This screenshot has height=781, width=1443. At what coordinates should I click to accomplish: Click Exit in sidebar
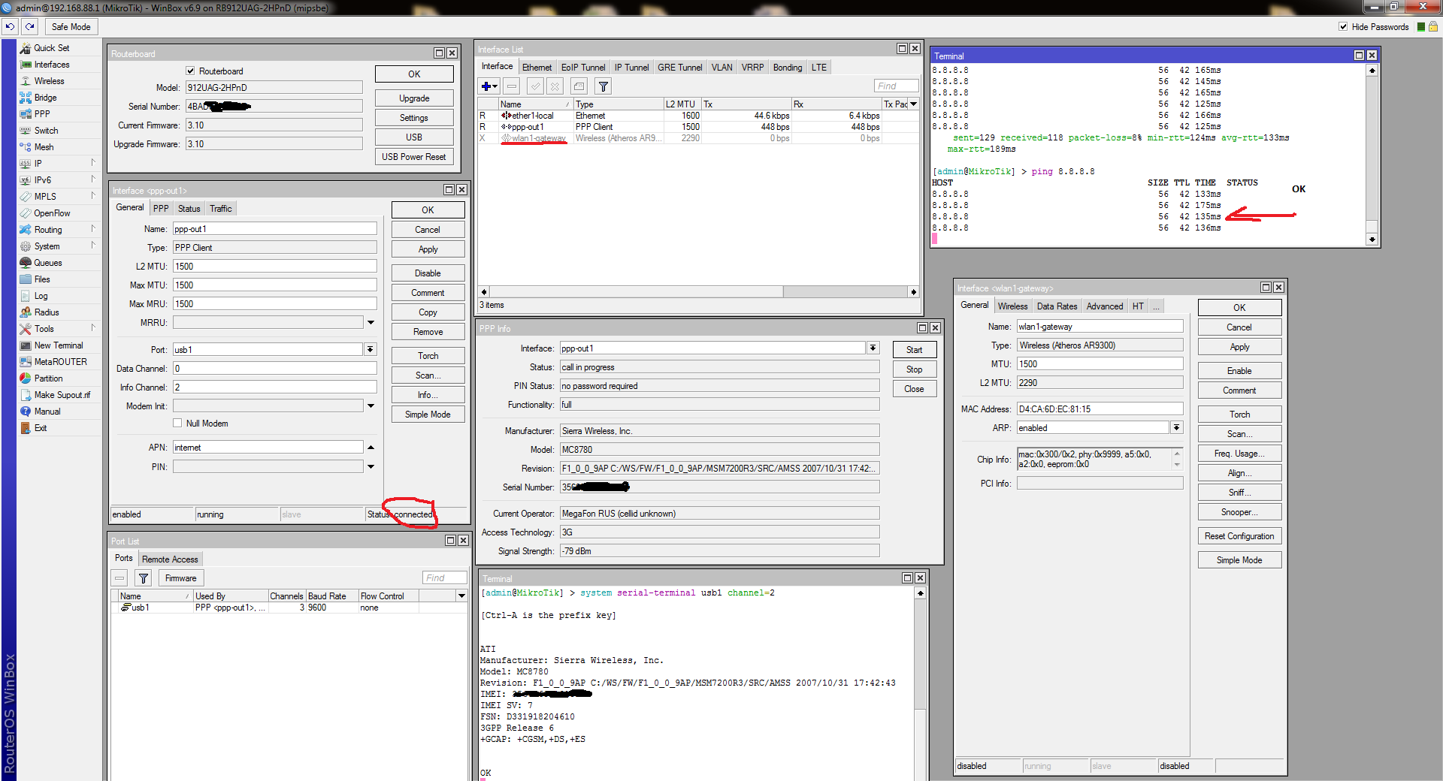(x=40, y=428)
